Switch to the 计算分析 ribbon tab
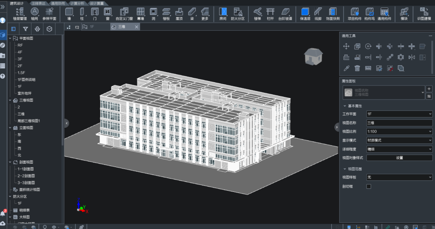Screen dimensions: 435x229 coord(77,3)
